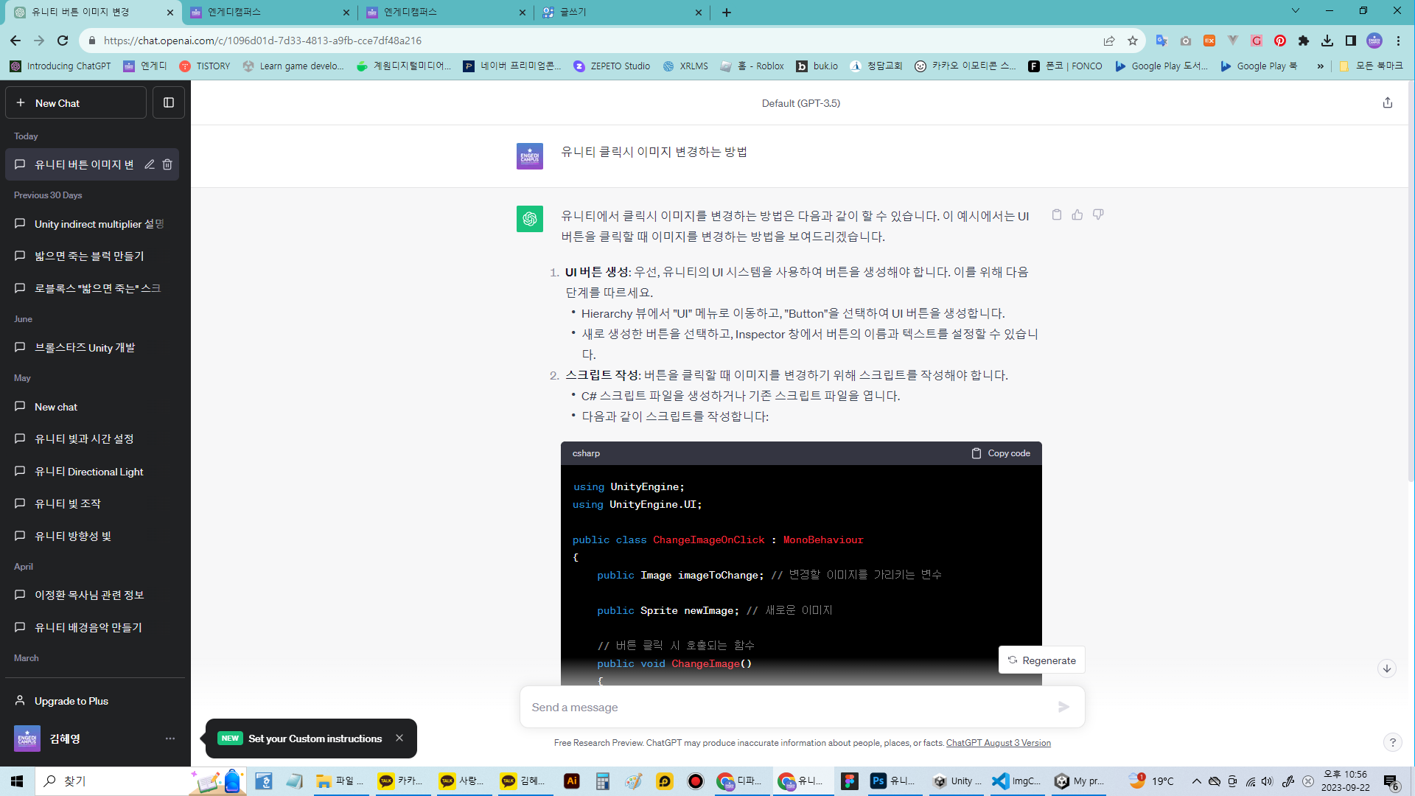Go back to the previous page
This screenshot has width=1415, height=796.
[15, 41]
